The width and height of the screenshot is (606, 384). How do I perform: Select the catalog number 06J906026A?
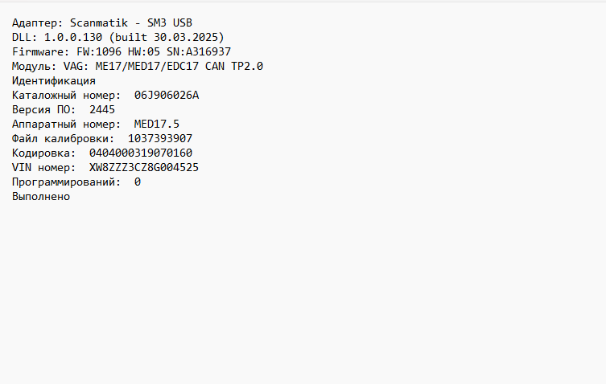(167, 95)
